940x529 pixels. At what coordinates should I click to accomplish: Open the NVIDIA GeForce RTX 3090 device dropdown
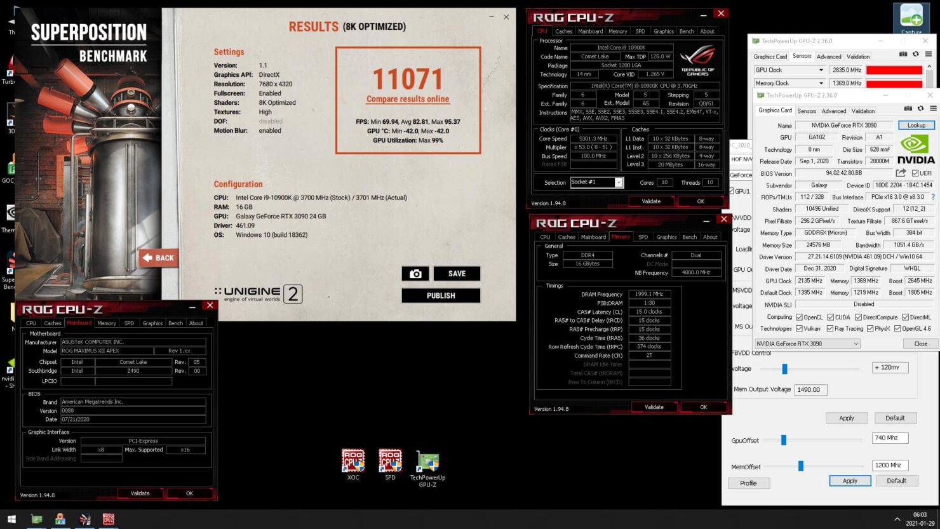coord(807,344)
